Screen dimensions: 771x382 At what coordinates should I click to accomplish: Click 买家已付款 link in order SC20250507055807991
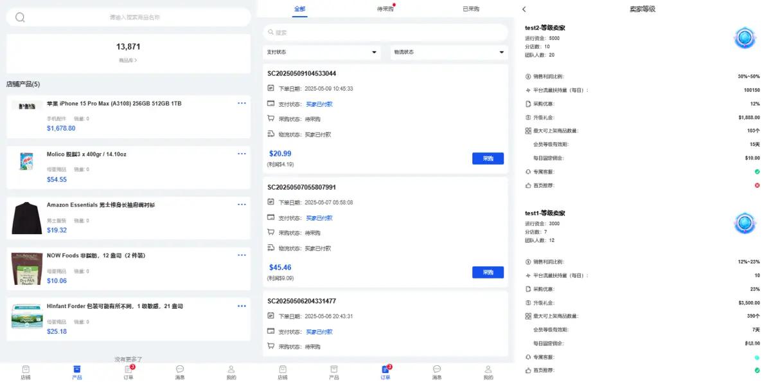pos(319,218)
